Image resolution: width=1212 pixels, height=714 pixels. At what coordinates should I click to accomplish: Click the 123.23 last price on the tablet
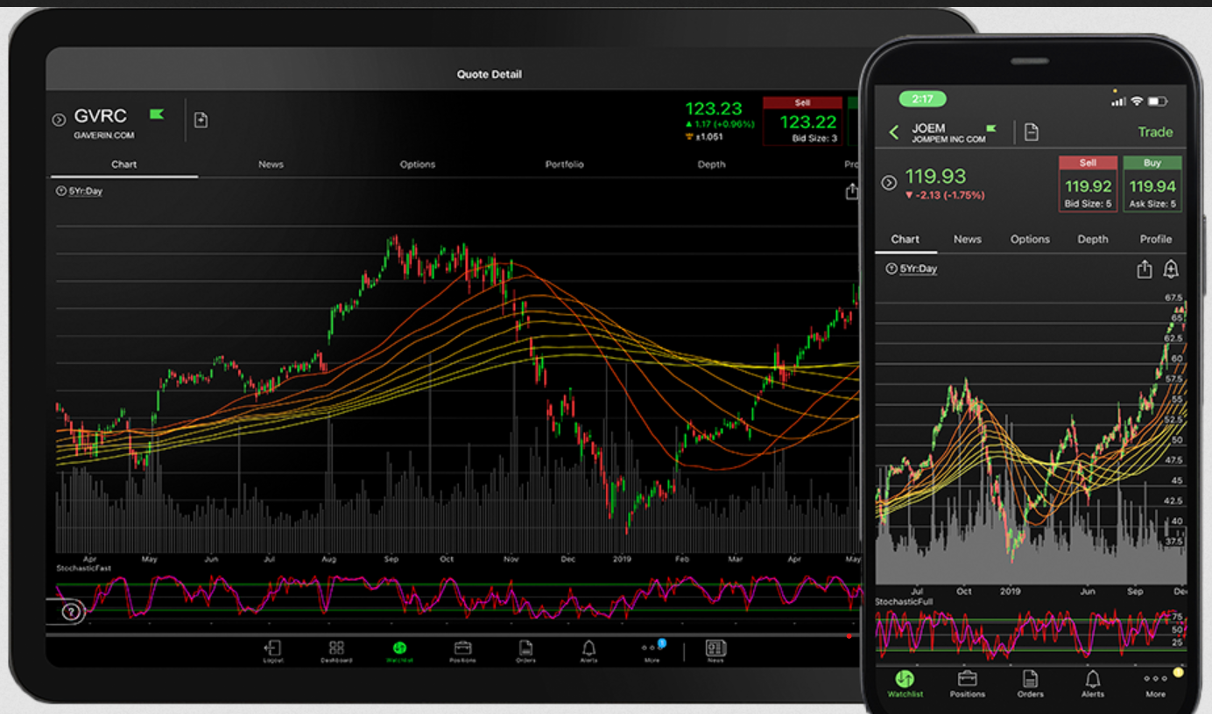714,109
